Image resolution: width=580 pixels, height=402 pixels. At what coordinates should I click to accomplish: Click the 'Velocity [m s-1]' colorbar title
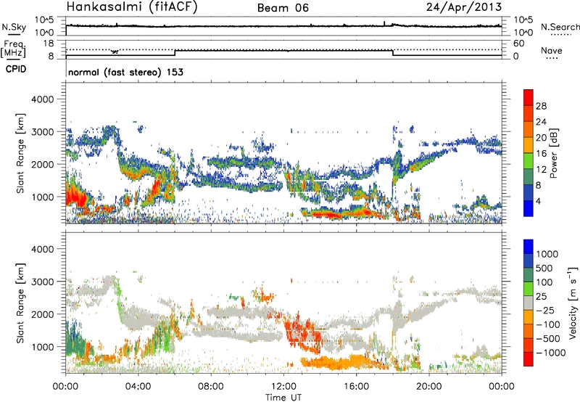click(573, 303)
